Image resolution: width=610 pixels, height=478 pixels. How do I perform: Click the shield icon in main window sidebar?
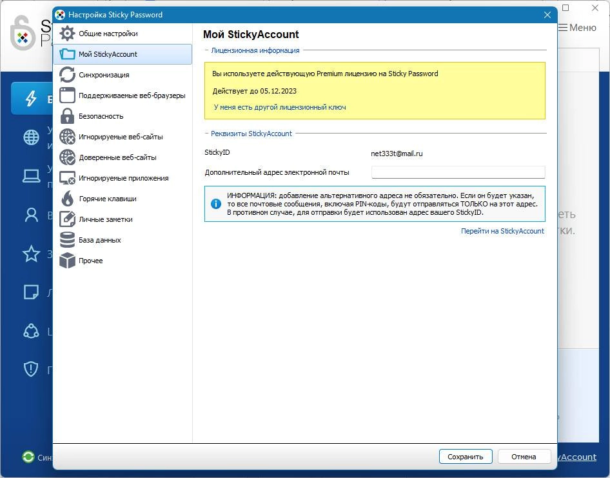click(31, 369)
